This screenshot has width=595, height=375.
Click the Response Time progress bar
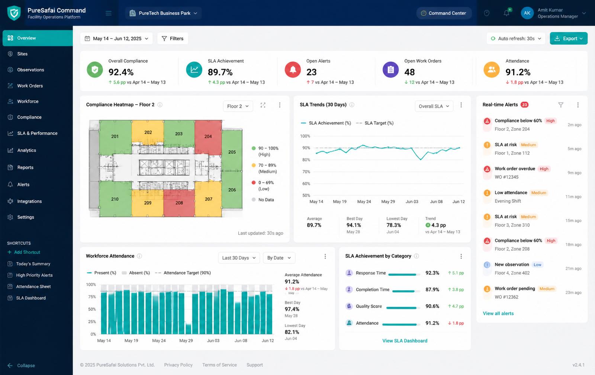tap(404, 275)
